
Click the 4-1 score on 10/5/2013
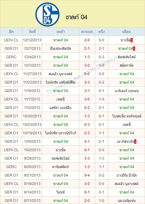click(x=87, y=142)
